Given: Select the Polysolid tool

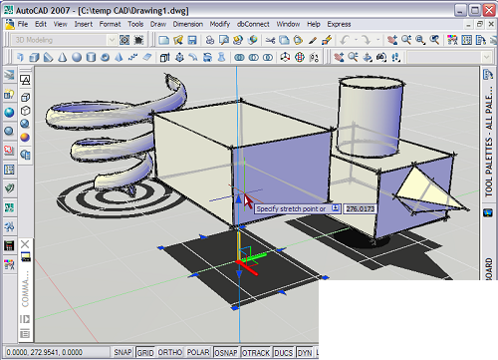Looking at the screenshot, I should click(x=20, y=57).
